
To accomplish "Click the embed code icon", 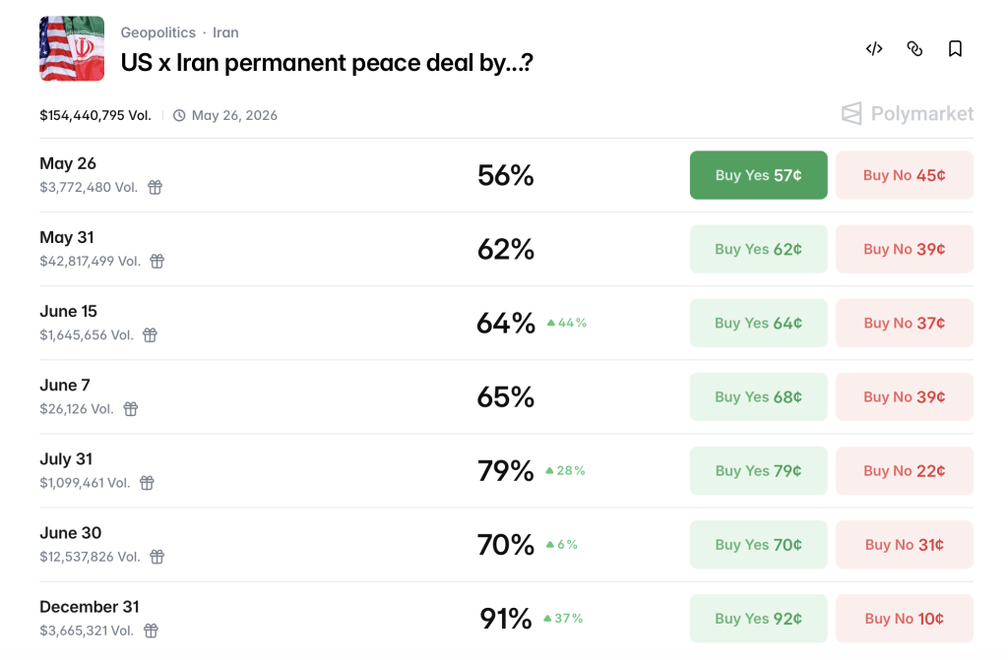I will 874,49.
